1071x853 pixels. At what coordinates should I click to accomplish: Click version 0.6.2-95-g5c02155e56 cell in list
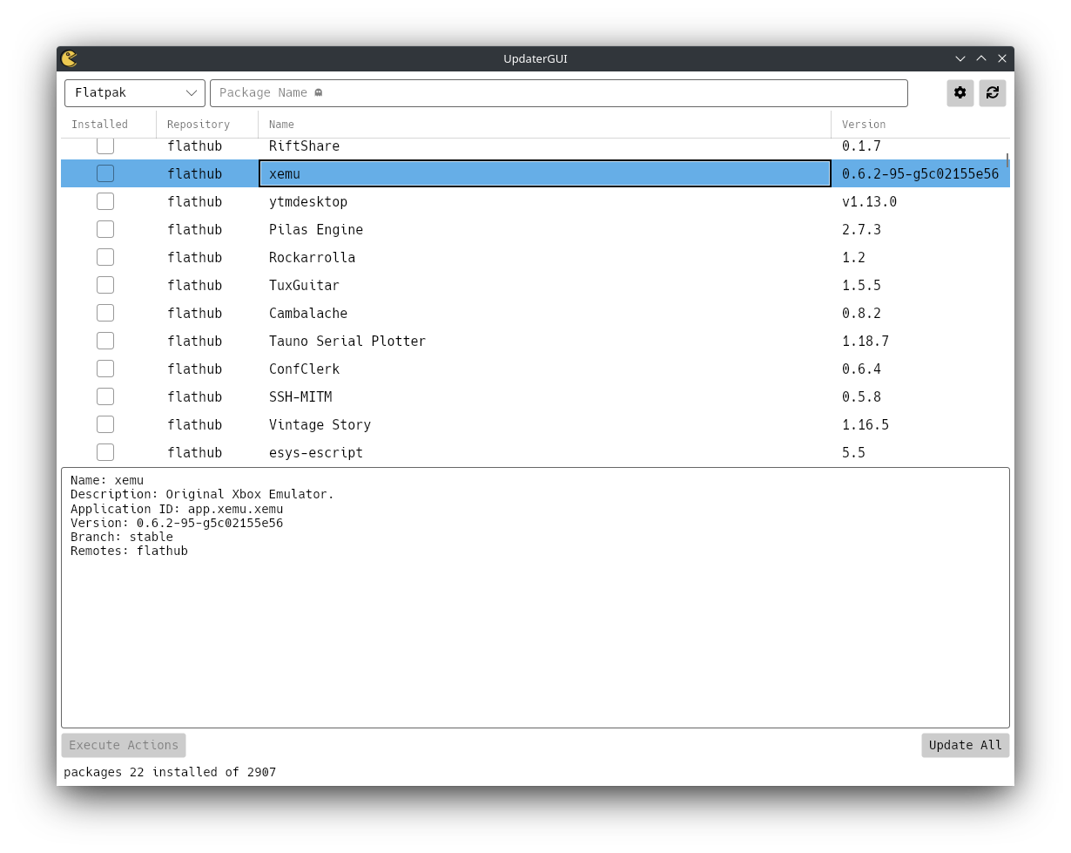coord(920,173)
